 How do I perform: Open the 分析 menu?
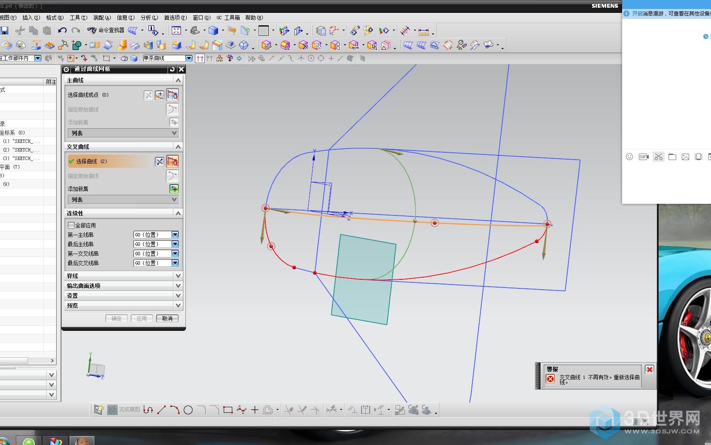point(149,18)
